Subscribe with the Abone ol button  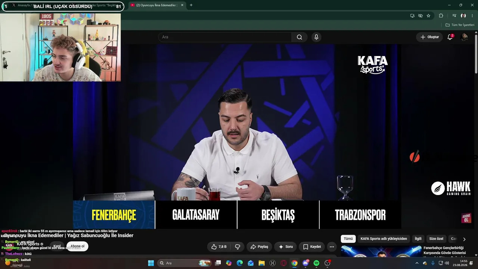tap(77, 246)
